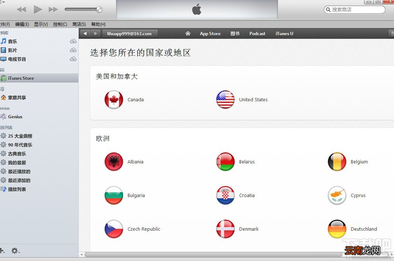Choose the Belarus text link
394x261 pixels.
247,162
